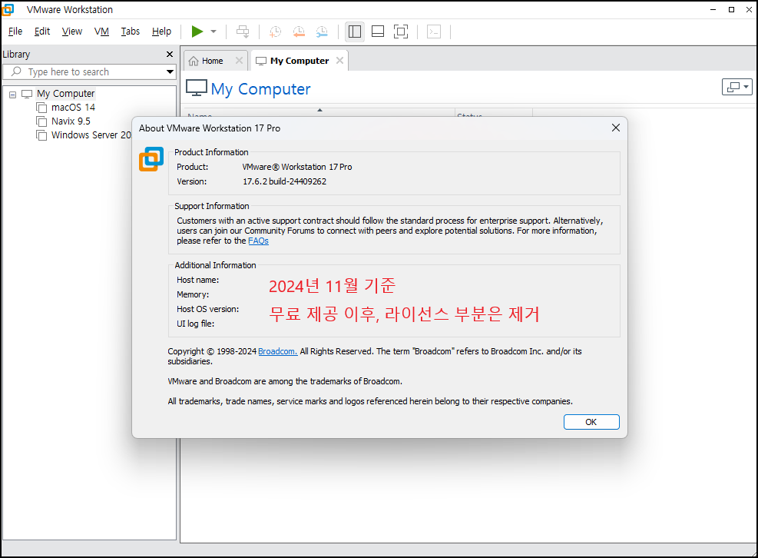Viewport: 758px width, 558px height.
Task: Close the Library panel
Action: (x=169, y=55)
